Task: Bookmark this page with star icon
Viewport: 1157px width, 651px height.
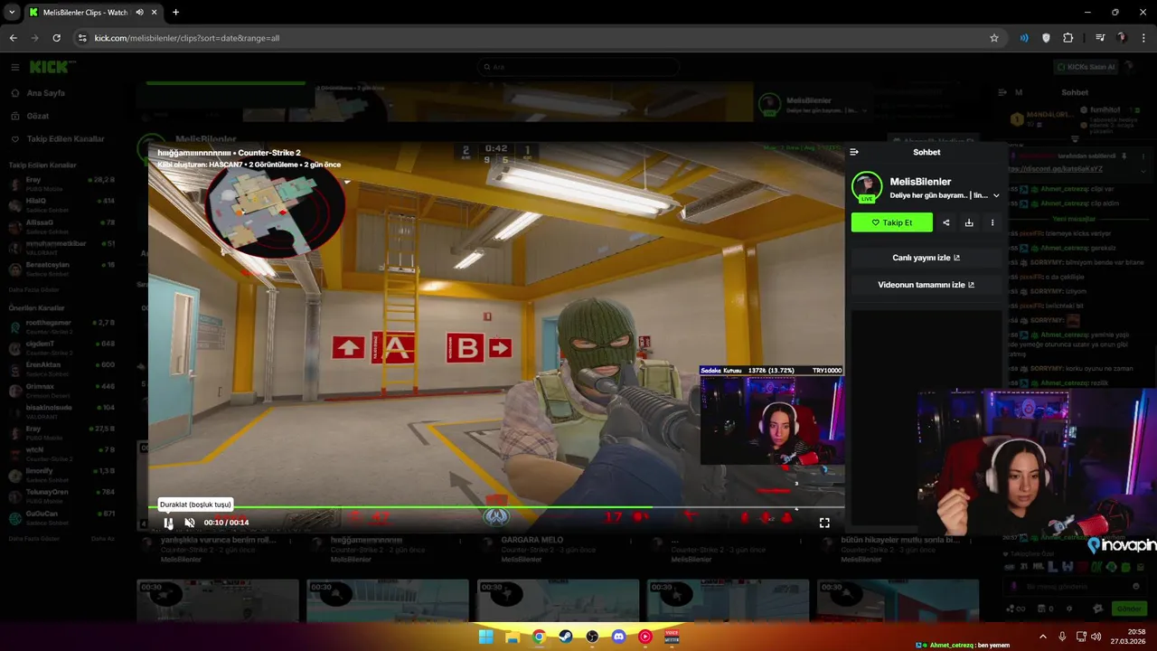Action: (x=994, y=38)
